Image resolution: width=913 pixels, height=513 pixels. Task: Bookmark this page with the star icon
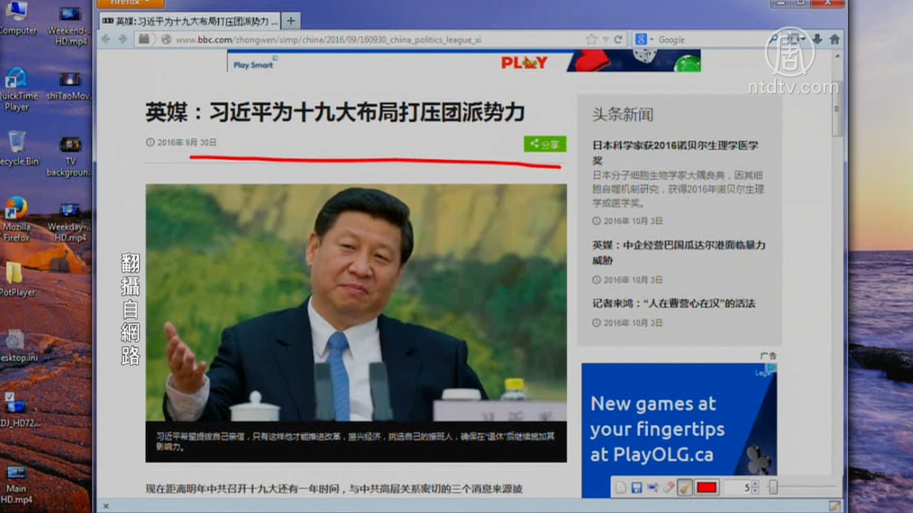591,39
